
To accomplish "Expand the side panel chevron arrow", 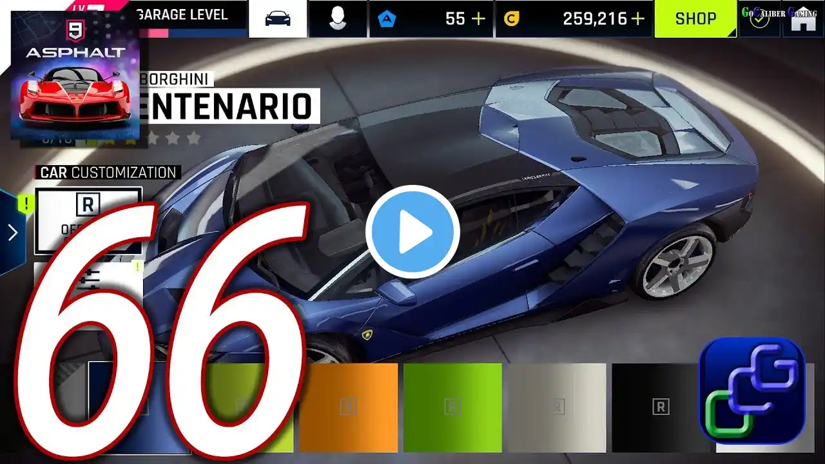I will pyautogui.click(x=12, y=232).
